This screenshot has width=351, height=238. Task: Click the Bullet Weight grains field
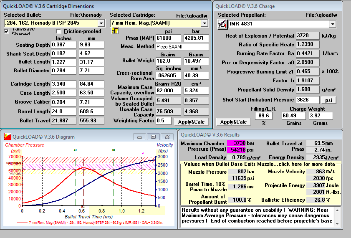168,61
